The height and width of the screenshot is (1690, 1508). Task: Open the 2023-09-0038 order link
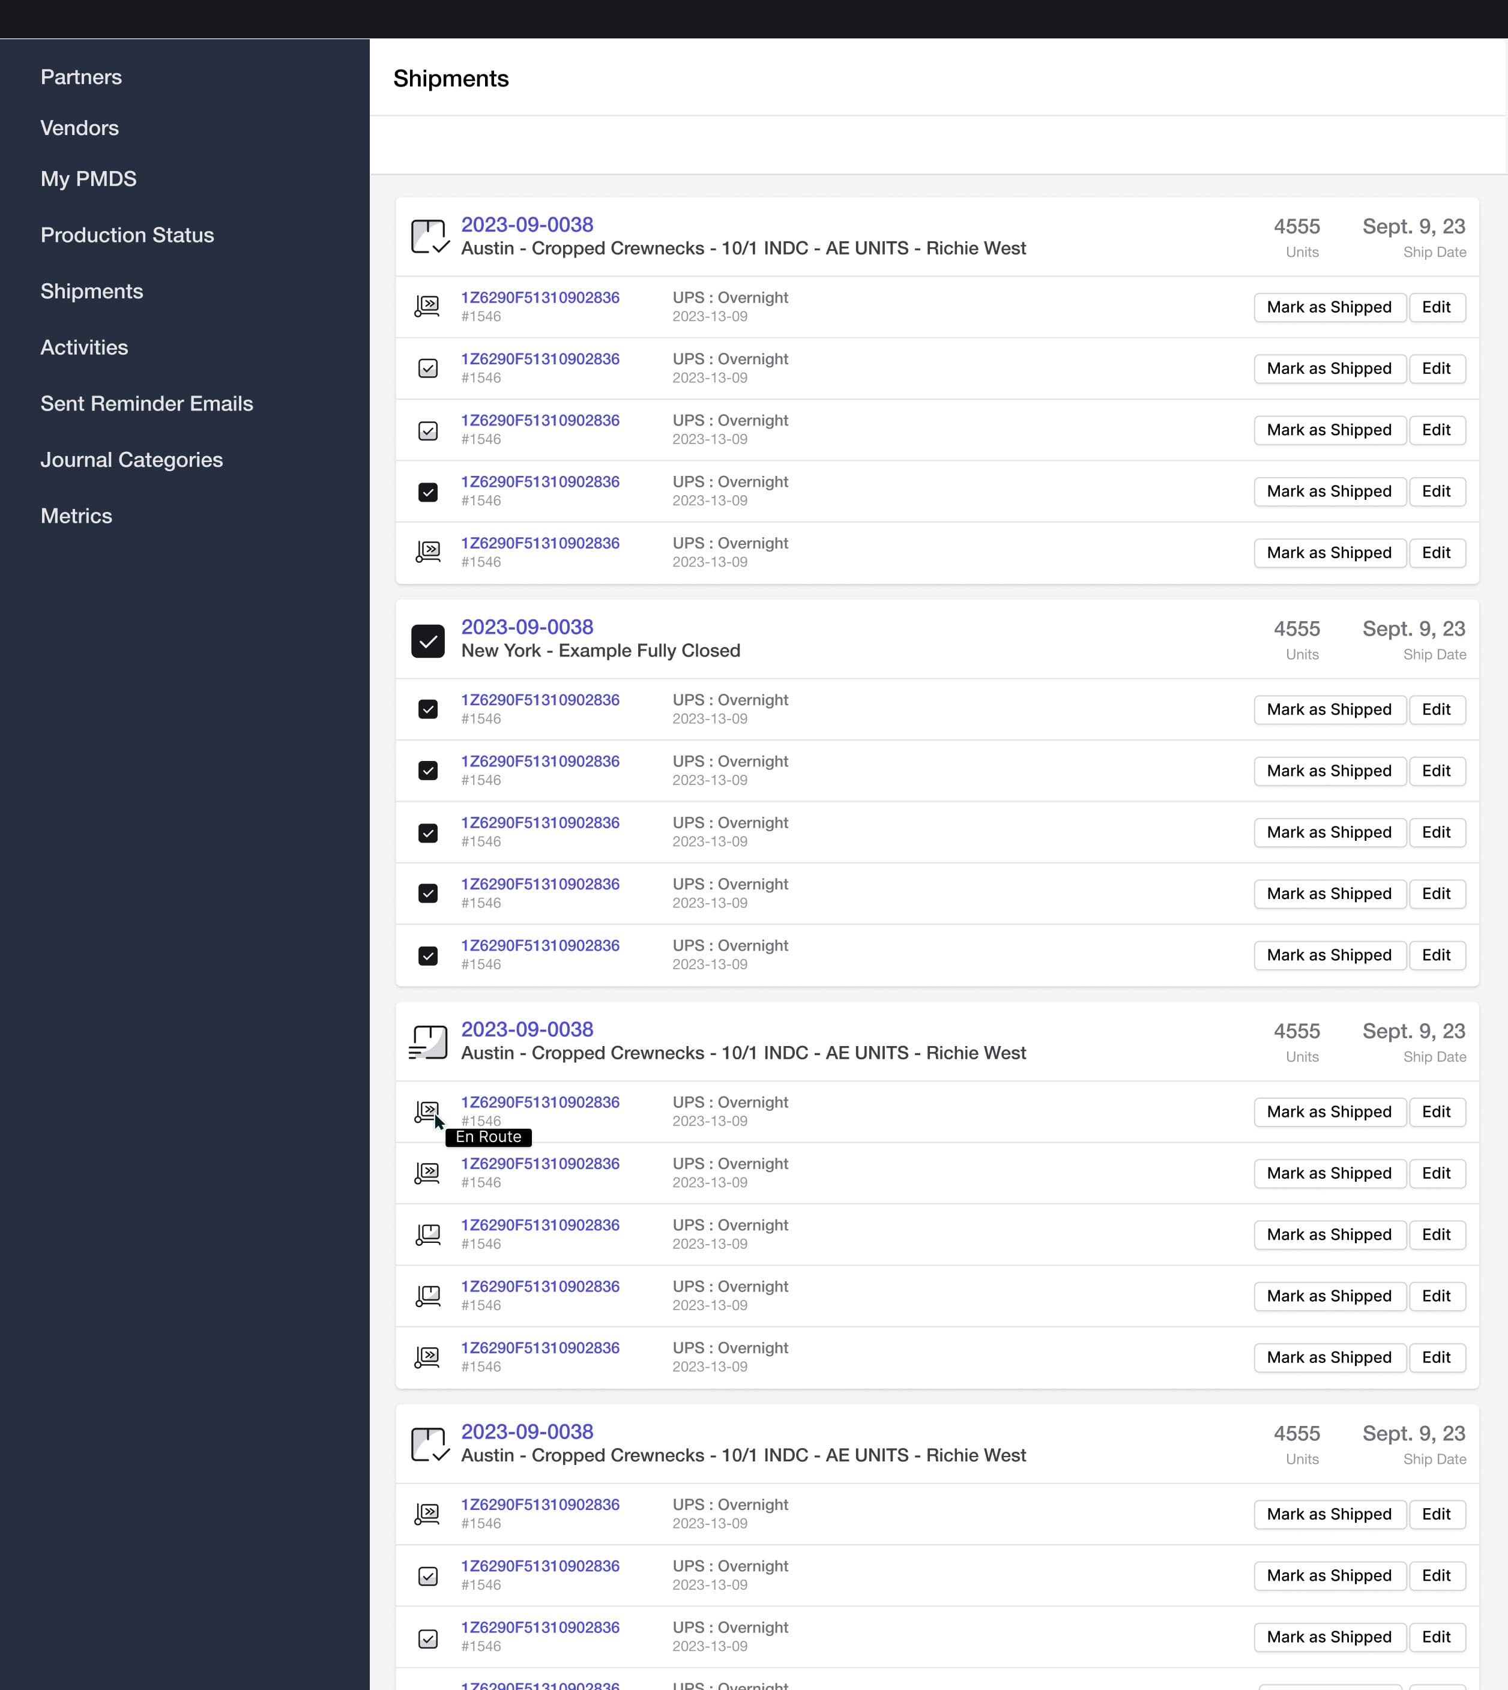point(527,224)
